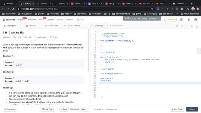This screenshot has height=113, width=201.
Task: Collapse code fold arrow at line 5
Action: (x=97, y=41)
